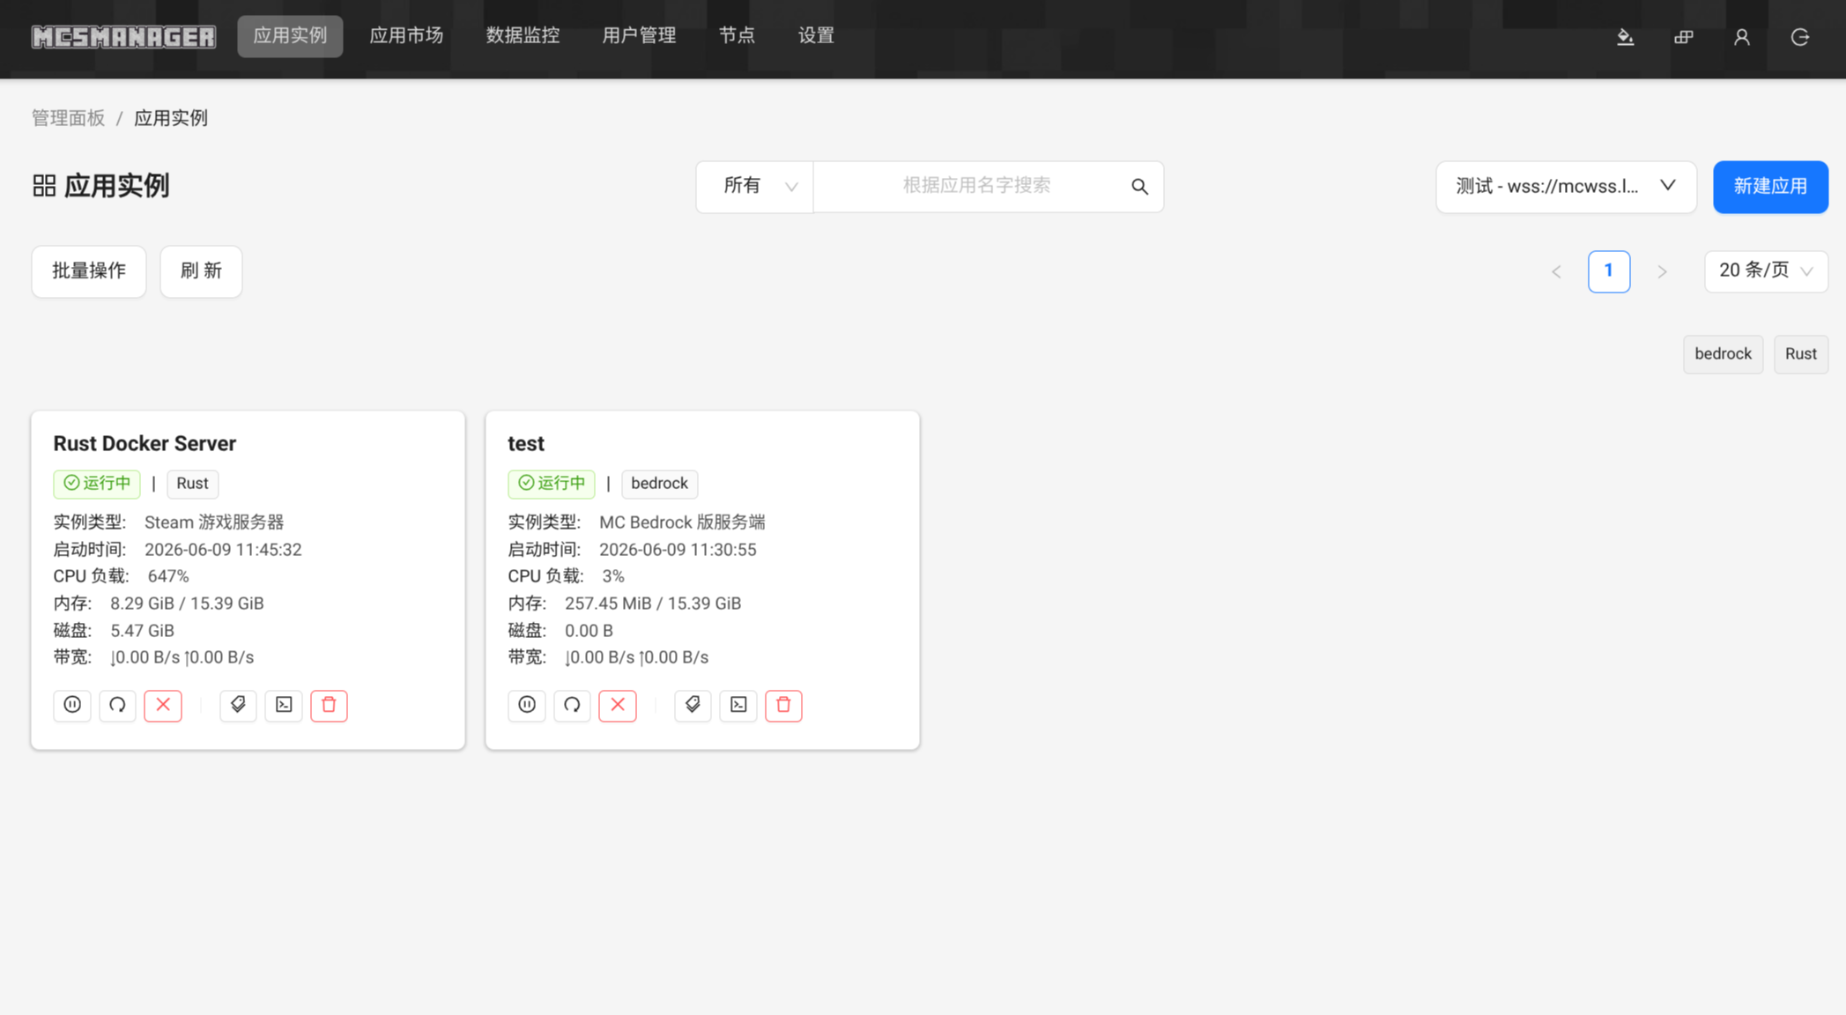
Task: Click CPU load value 647%
Action: 168,576
